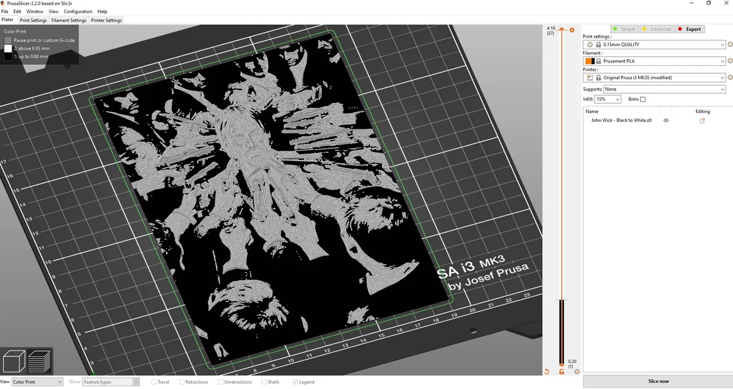Switch to the Plater tab

pos(7,20)
